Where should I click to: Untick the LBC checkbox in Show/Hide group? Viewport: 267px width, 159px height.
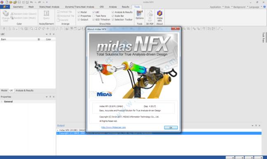pyautogui.click(x=94, y=12)
